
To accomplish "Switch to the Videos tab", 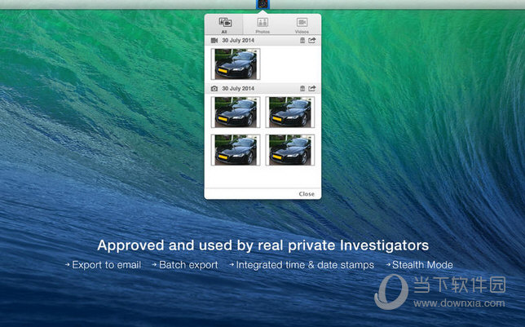I will tap(302, 24).
